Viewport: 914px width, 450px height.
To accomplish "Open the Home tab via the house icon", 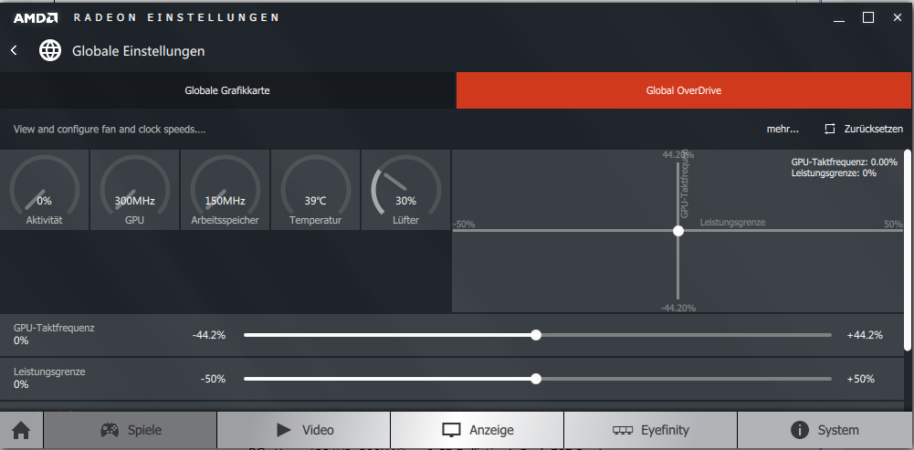I will pyautogui.click(x=21, y=430).
